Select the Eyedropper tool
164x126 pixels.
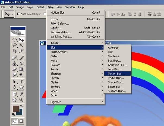point(21,94)
